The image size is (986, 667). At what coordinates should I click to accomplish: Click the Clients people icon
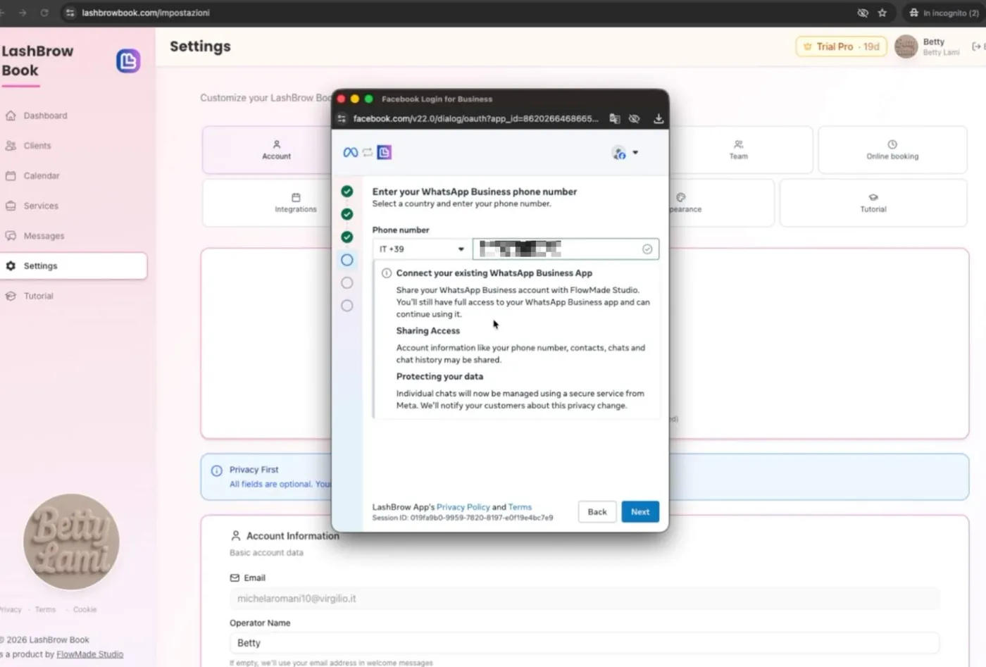point(11,146)
